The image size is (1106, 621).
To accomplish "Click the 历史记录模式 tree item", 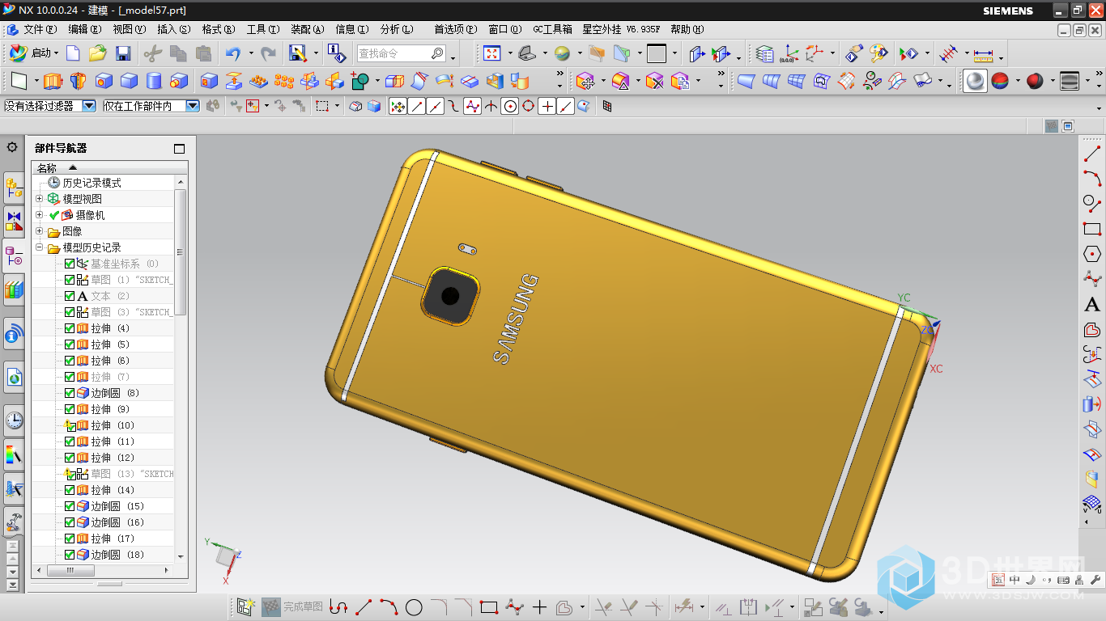I will tap(91, 183).
